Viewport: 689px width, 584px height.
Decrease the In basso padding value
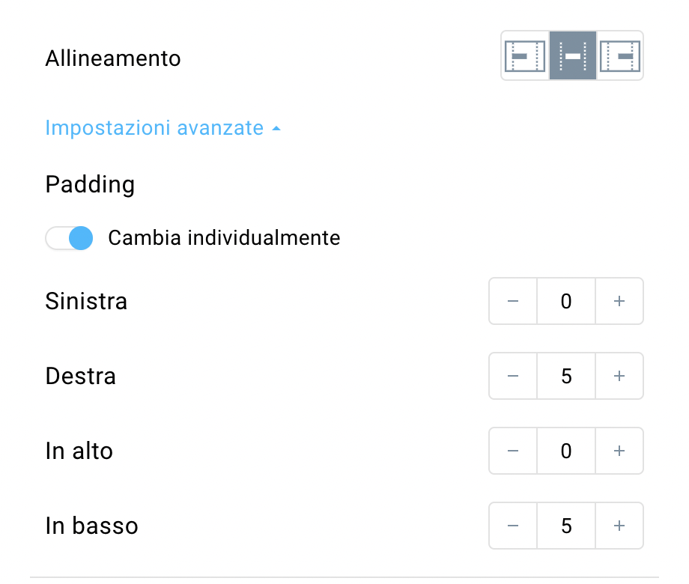click(x=513, y=526)
